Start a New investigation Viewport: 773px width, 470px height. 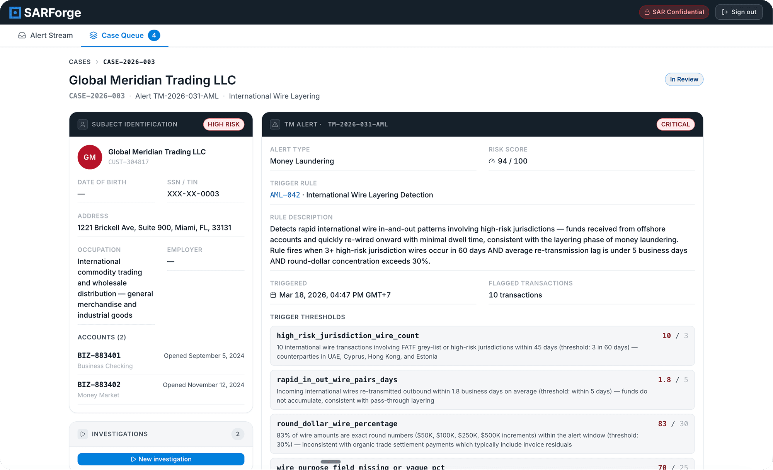click(x=160, y=459)
